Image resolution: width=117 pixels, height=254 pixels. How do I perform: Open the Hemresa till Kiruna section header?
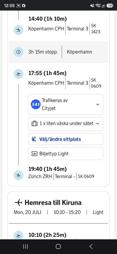pos(53,203)
